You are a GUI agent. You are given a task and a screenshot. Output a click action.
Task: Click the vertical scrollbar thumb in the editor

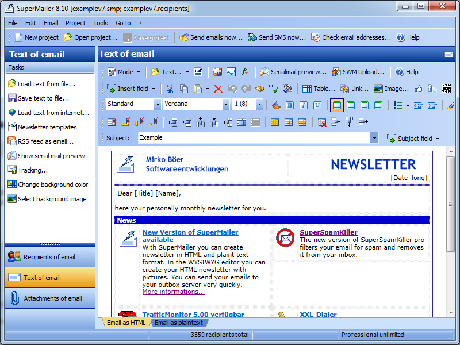pyautogui.click(x=450, y=204)
